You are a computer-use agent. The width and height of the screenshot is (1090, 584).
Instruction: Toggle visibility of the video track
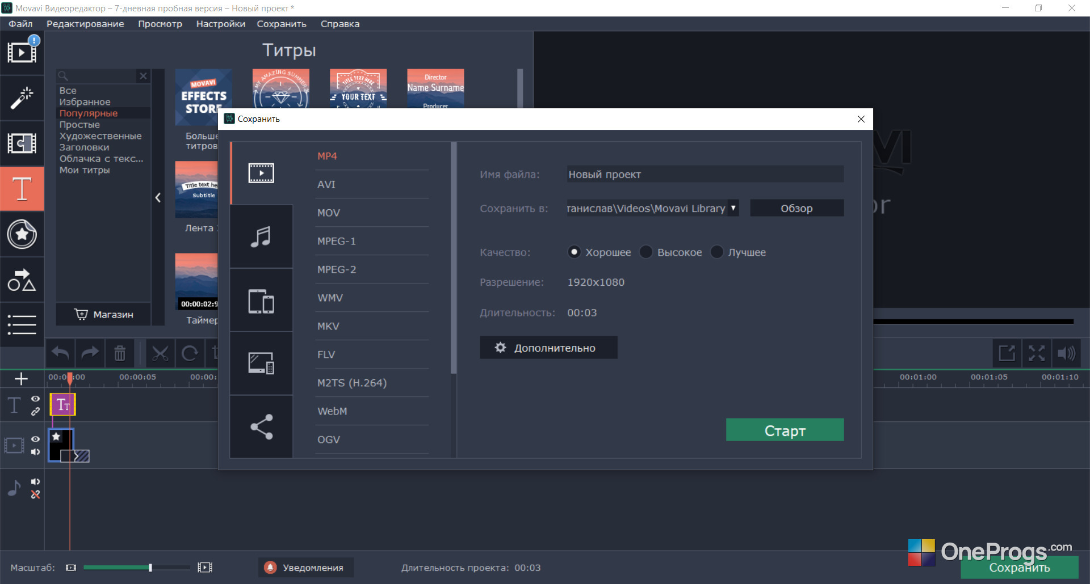coord(35,439)
